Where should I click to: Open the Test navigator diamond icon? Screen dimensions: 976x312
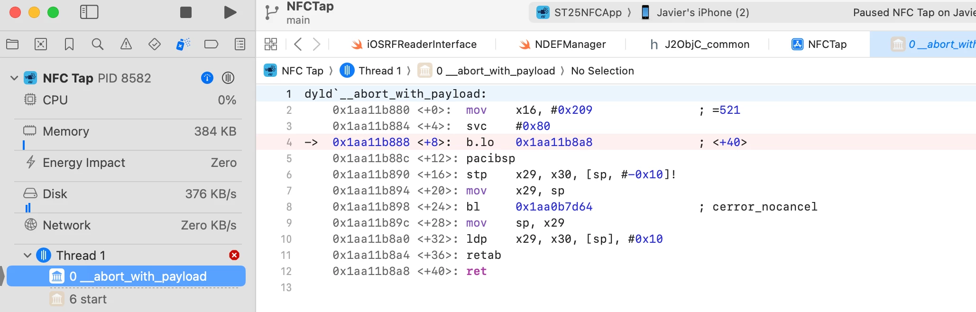[155, 45]
